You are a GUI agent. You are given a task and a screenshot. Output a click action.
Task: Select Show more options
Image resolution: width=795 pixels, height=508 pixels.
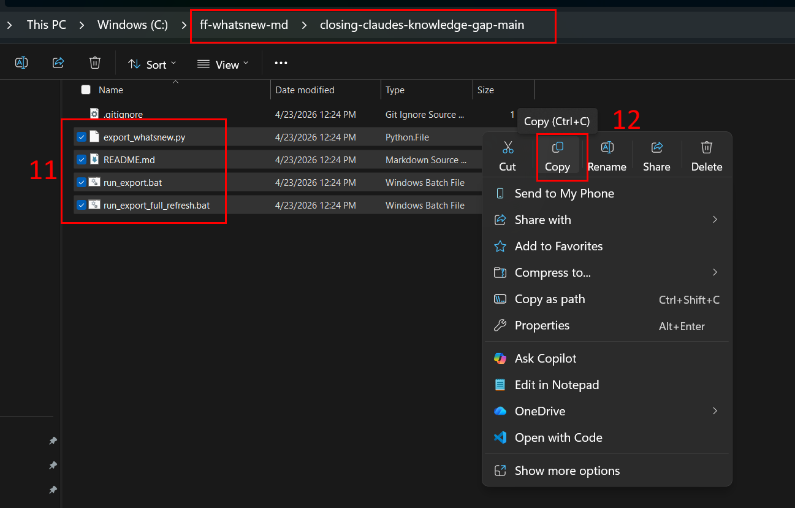(607, 471)
